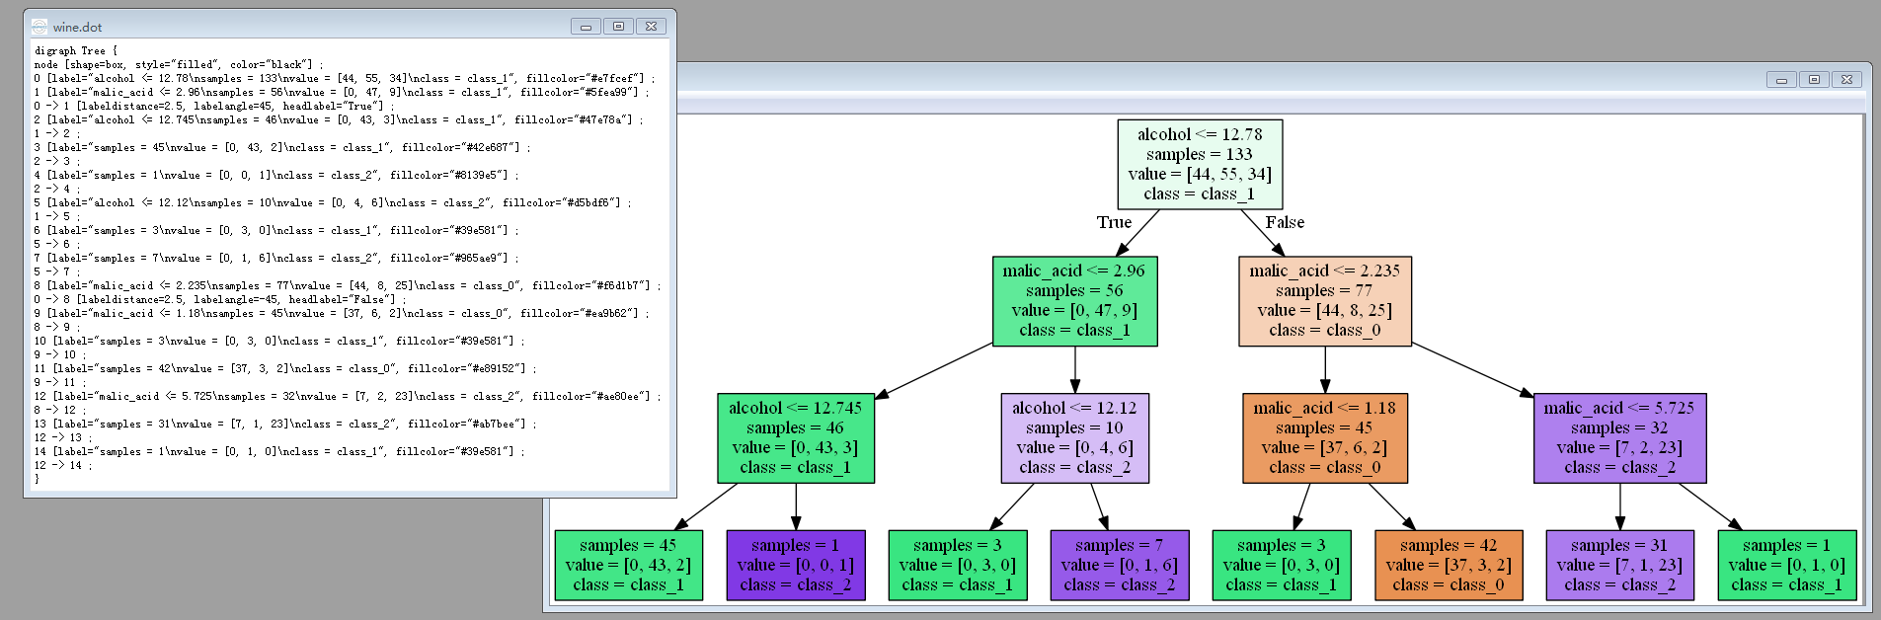
Task: Close the wine.dot window
Action: pos(652,27)
